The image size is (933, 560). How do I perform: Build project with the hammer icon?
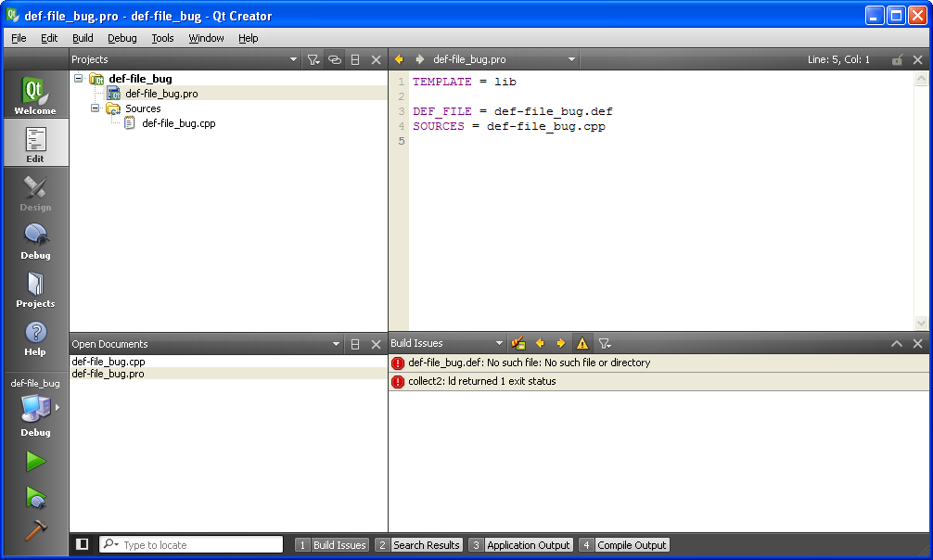[x=35, y=530]
